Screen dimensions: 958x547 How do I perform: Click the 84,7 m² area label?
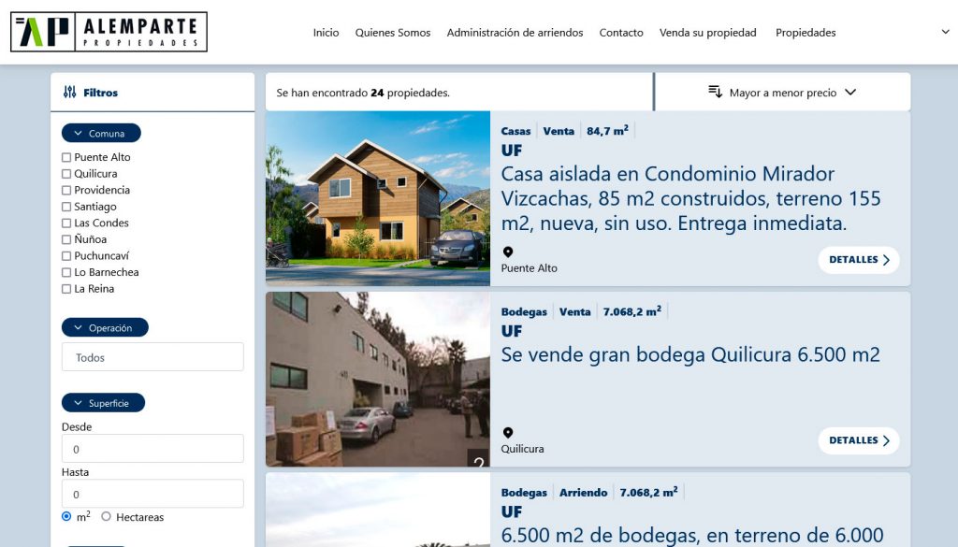point(607,131)
